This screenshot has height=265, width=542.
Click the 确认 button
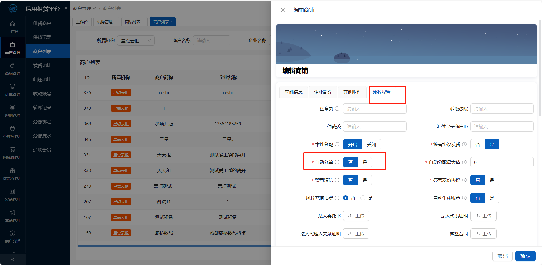(x=525, y=256)
